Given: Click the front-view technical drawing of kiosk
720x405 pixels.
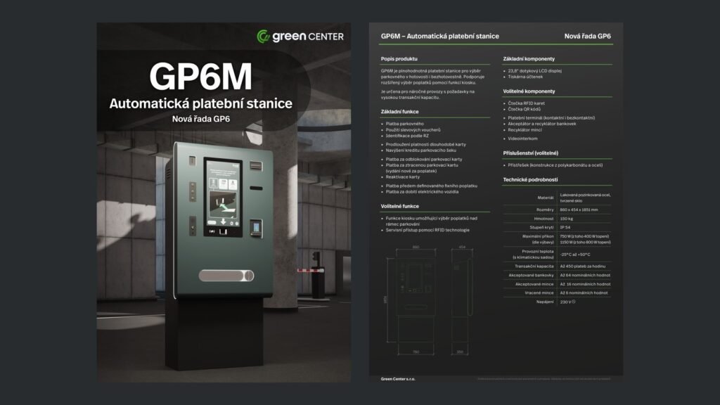Looking at the screenshot, I should tap(416, 300).
